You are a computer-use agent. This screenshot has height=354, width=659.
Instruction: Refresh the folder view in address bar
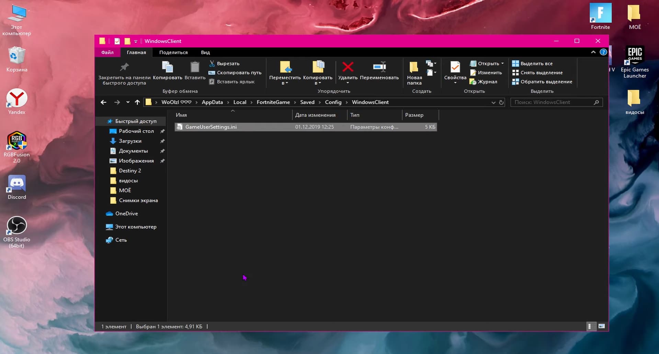coord(501,102)
